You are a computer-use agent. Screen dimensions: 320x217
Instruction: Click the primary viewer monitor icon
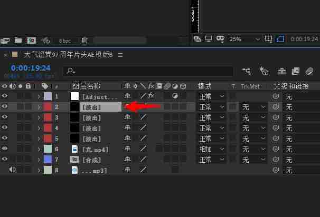tap(209, 38)
